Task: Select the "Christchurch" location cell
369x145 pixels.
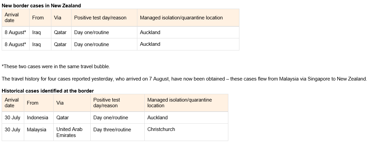Action: pyautogui.click(x=161, y=129)
